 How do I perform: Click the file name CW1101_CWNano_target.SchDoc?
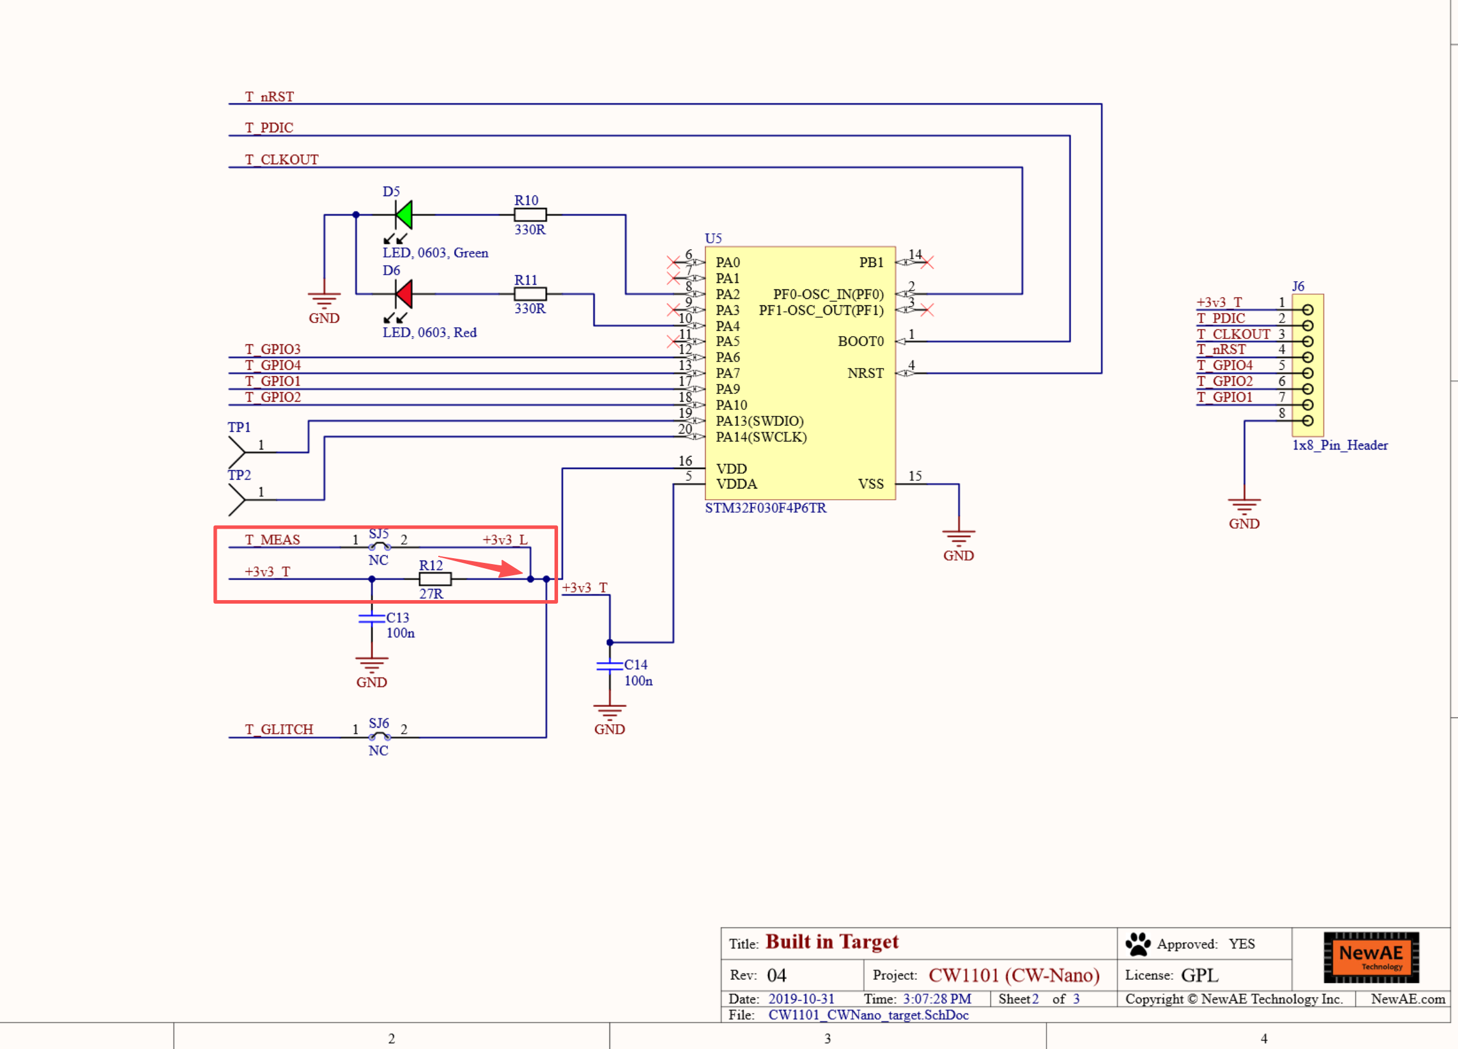869,1015
